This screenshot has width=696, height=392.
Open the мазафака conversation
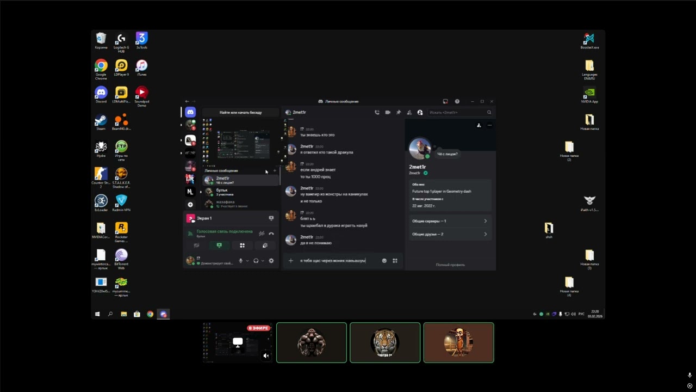click(x=241, y=204)
